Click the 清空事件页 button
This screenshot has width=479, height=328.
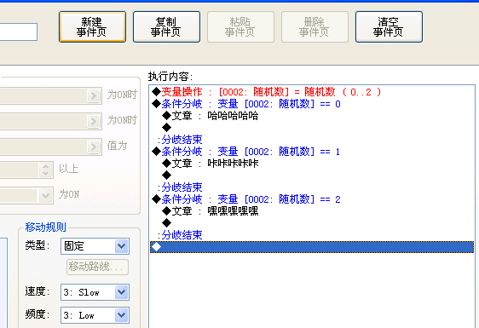pos(389,27)
